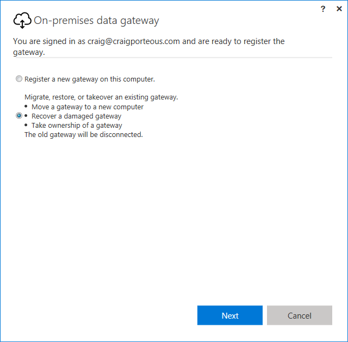Click the 'Move a gateway to a new computer' text
Screen dimensions: 348x342
[88, 107]
